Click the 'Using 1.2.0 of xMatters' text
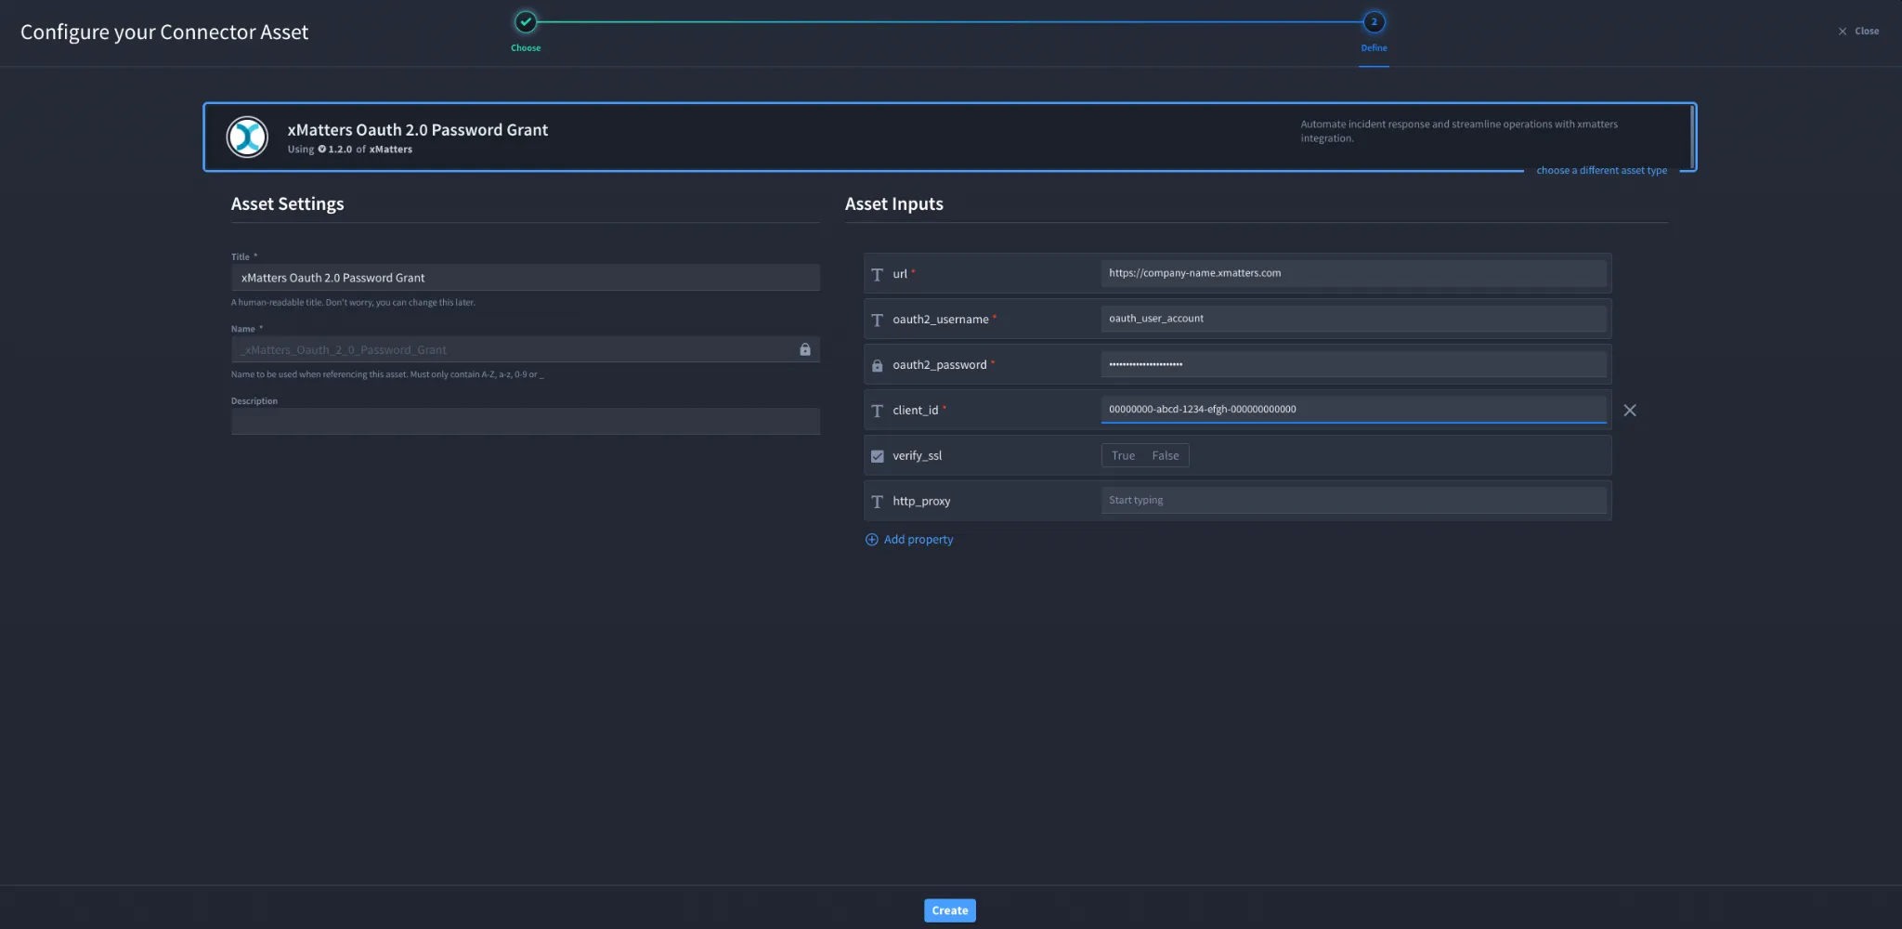Viewport: 1902px width, 929px height. click(349, 150)
